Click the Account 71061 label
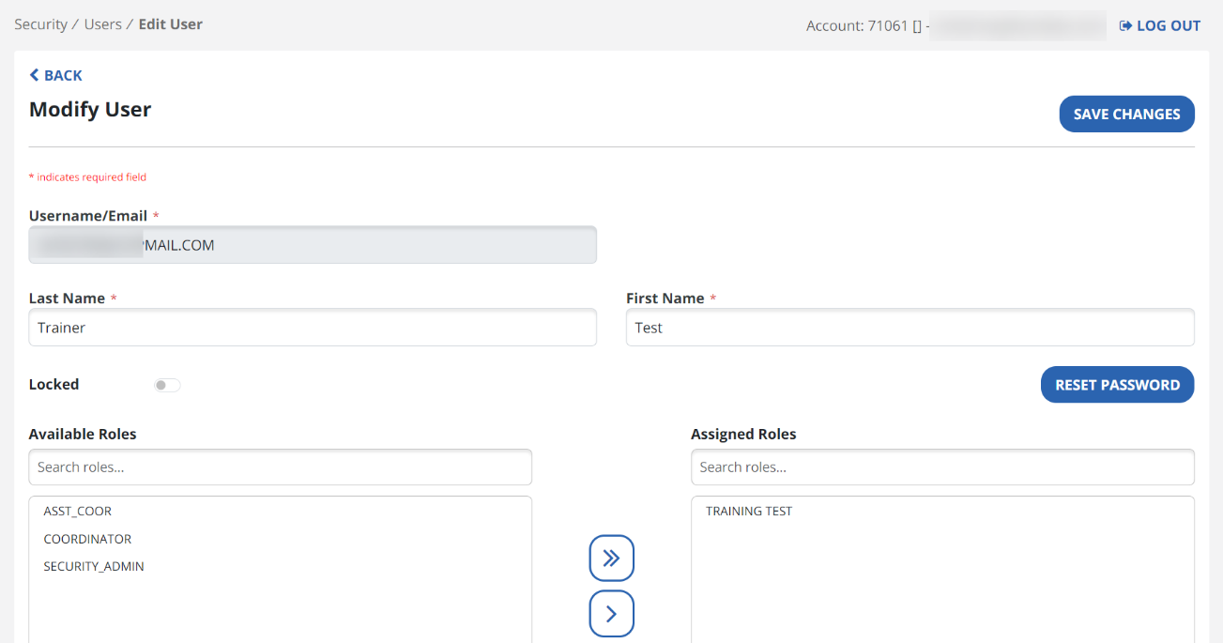Image resolution: width=1223 pixels, height=643 pixels. tap(857, 26)
